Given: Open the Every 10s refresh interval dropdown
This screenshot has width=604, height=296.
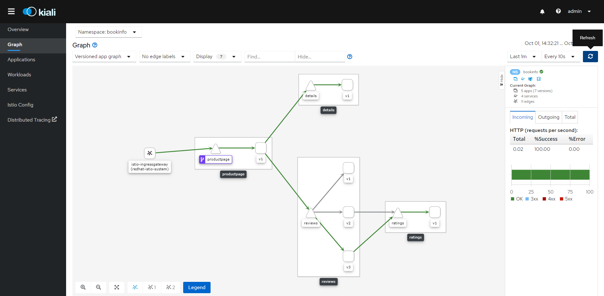Looking at the screenshot, I should [x=561, y=57].
